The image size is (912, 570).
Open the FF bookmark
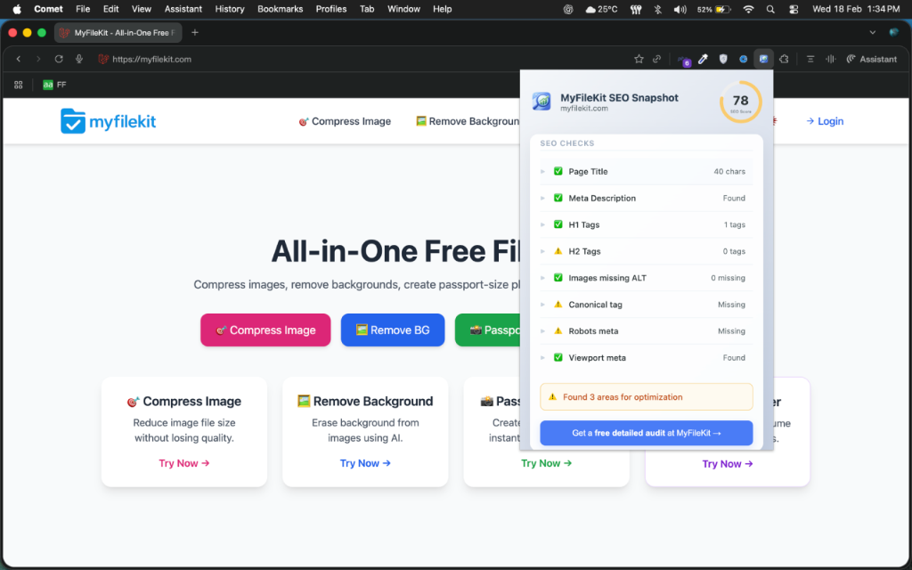(x=54, y=85)
